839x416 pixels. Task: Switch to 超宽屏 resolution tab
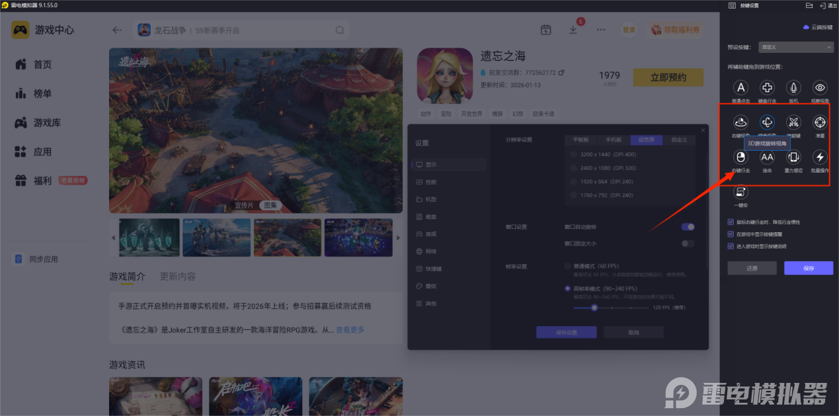[646, 140]
